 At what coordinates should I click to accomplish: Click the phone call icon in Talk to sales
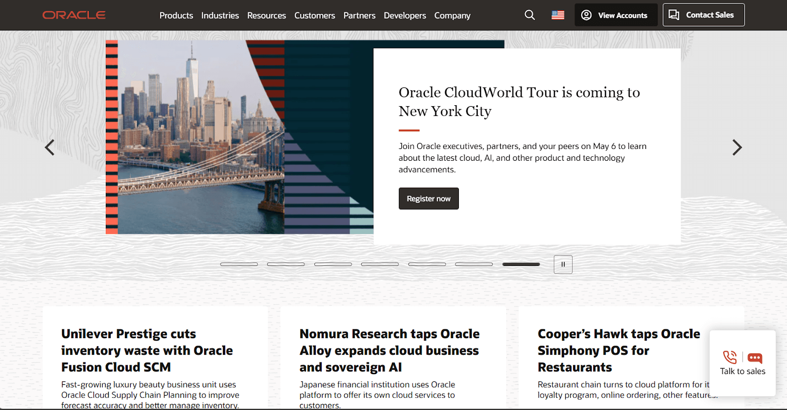click(x=729, y=357)
